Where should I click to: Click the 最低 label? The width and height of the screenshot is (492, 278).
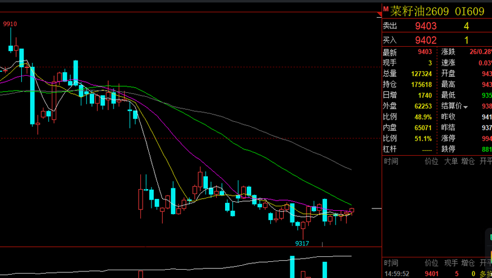[448, 95]
